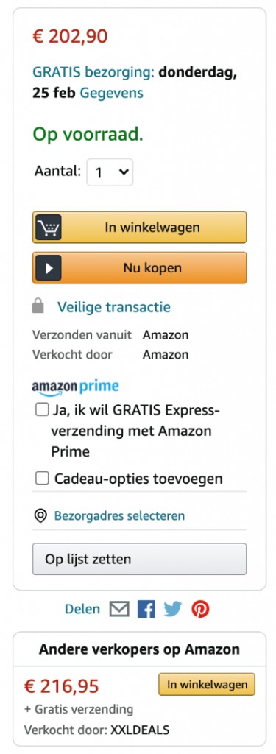The height and width of the screenshot is (754, 276).
Task: Click the play arrow icon on Nu kopen
Action: 48,268
